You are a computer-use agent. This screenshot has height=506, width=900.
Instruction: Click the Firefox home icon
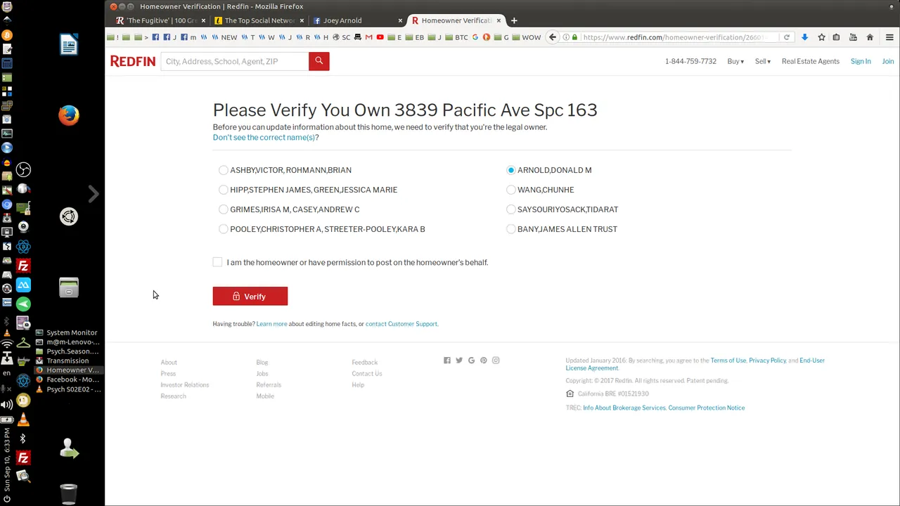tap(870, 37)
